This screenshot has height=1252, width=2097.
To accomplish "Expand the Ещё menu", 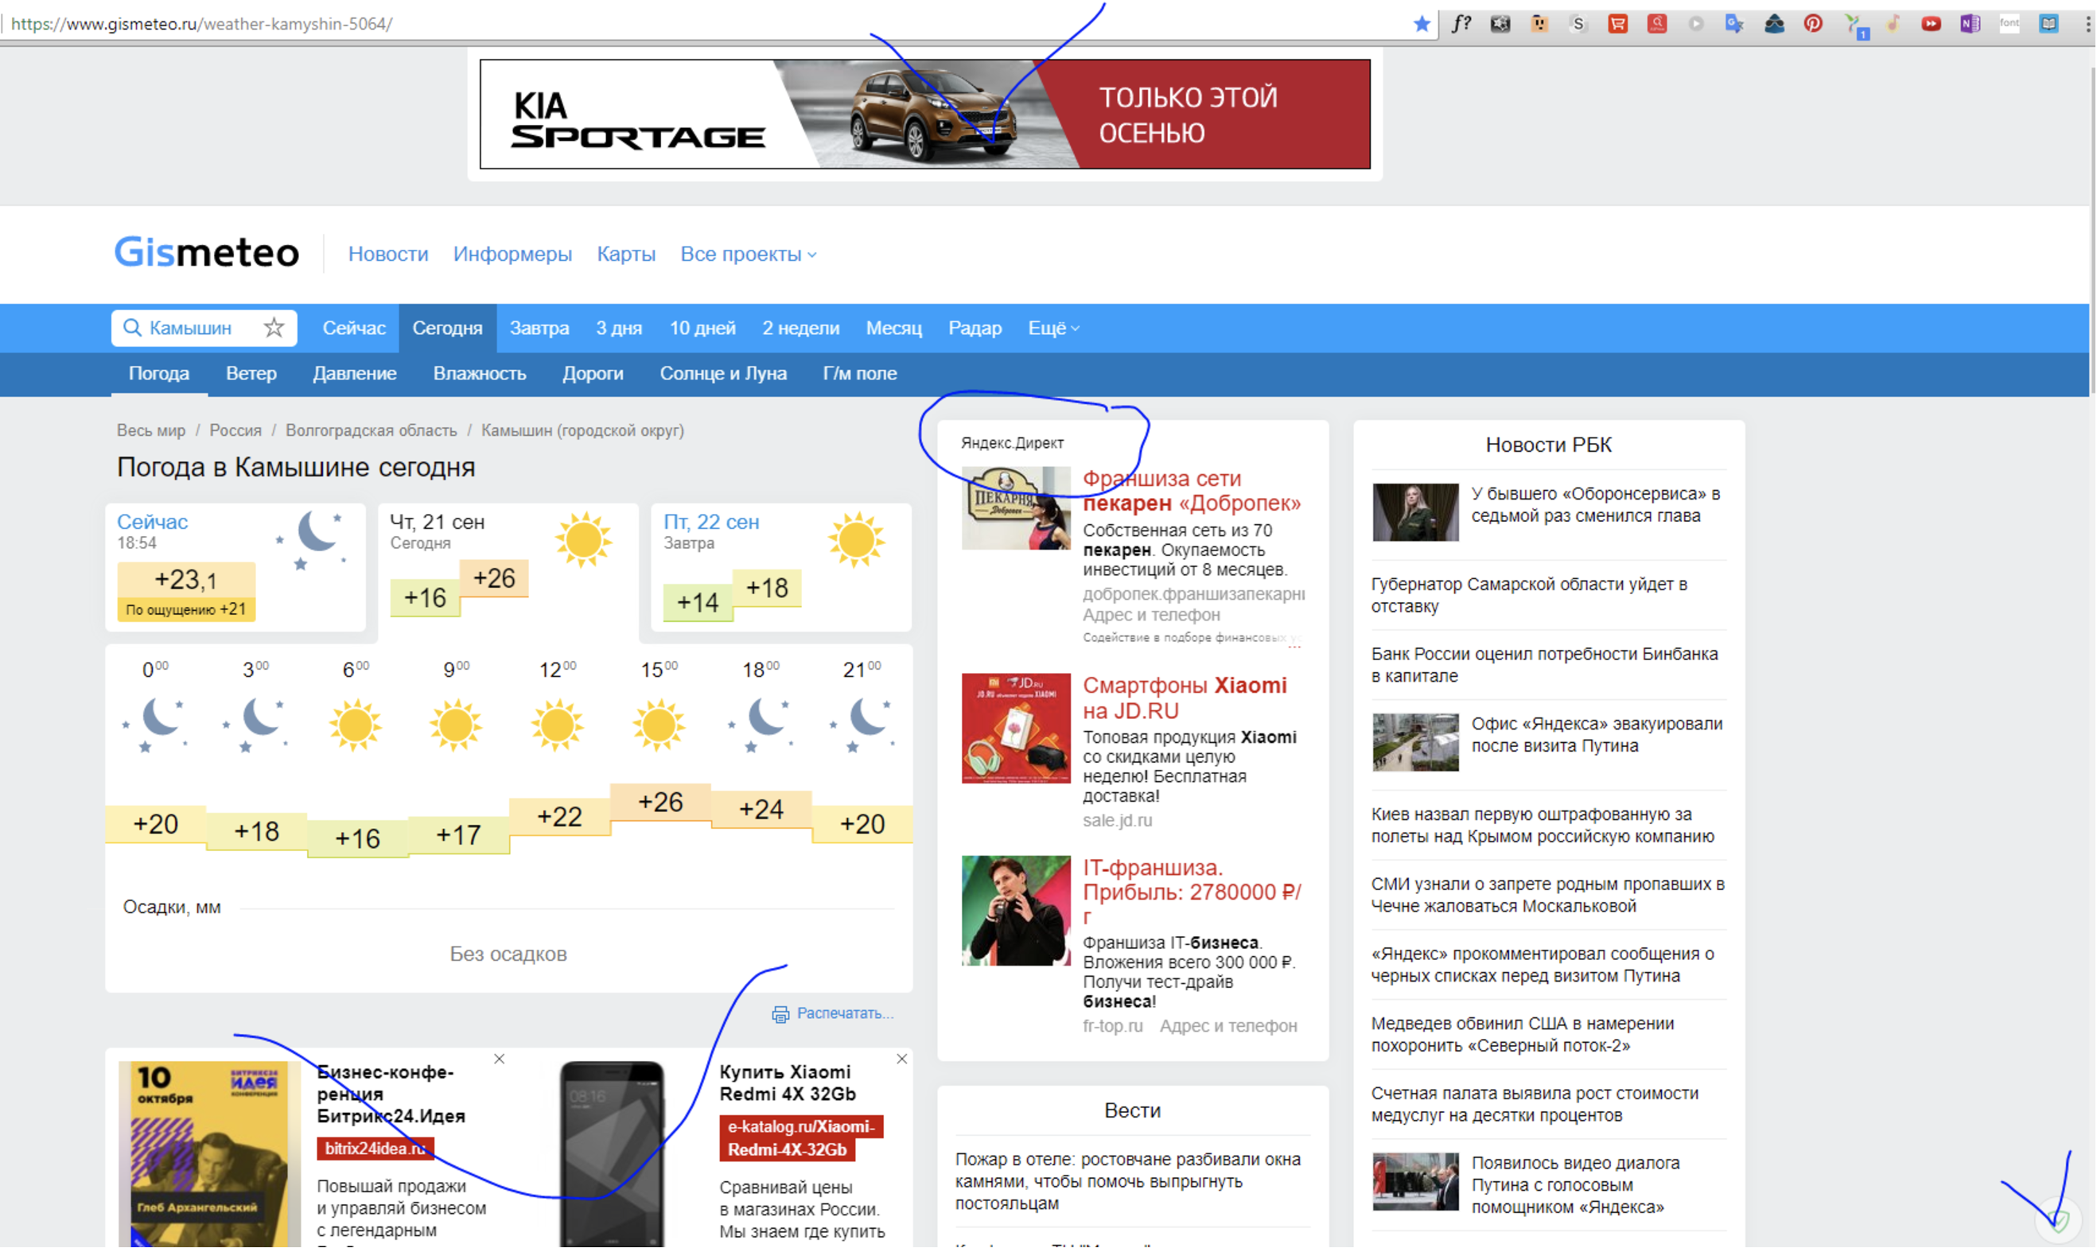I will (x=1053, y=329).
